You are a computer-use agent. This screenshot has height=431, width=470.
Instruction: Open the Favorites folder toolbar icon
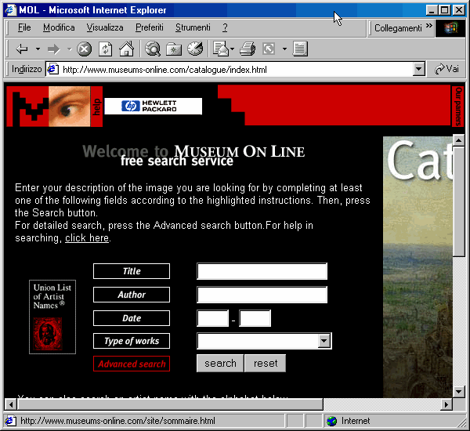pos(174,49)
